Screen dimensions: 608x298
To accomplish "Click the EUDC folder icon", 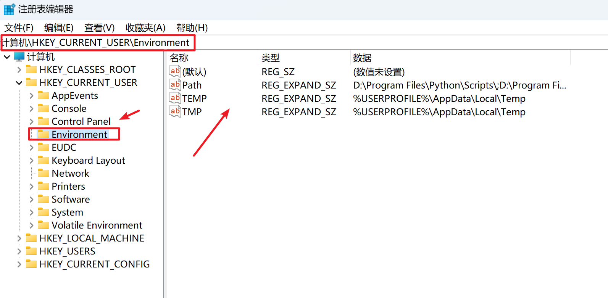I will click(x=44, y=147).
